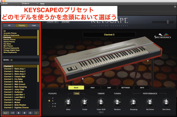177x117 pixels.
Task: Select Hybrid Pianos category
Action: click(20, 42)
